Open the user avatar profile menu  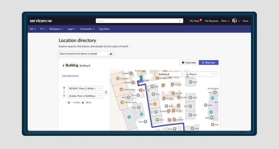[x=235, y=21]
